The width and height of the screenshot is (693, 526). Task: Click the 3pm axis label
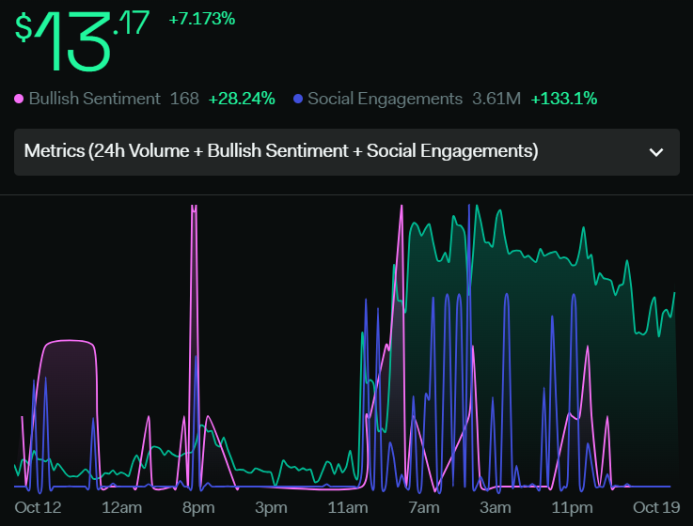(271, 508)
